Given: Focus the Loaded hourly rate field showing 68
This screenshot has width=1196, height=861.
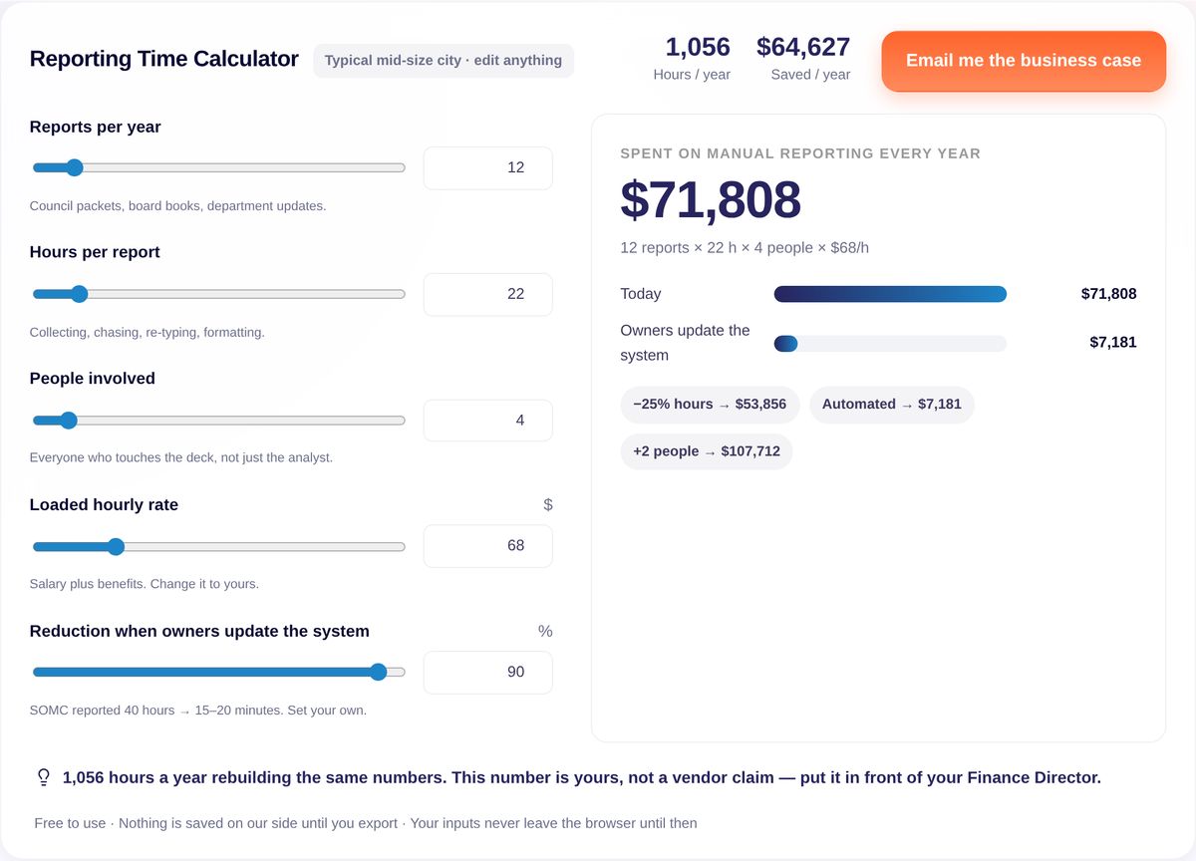Looking at the screenshot, I should (x=488, y=546).
